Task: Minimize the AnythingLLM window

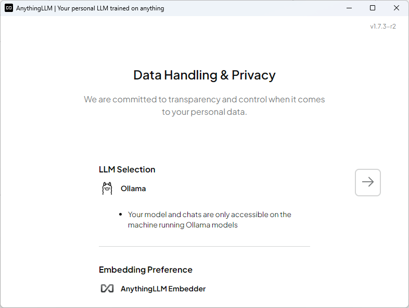Action: coord(348,8)
